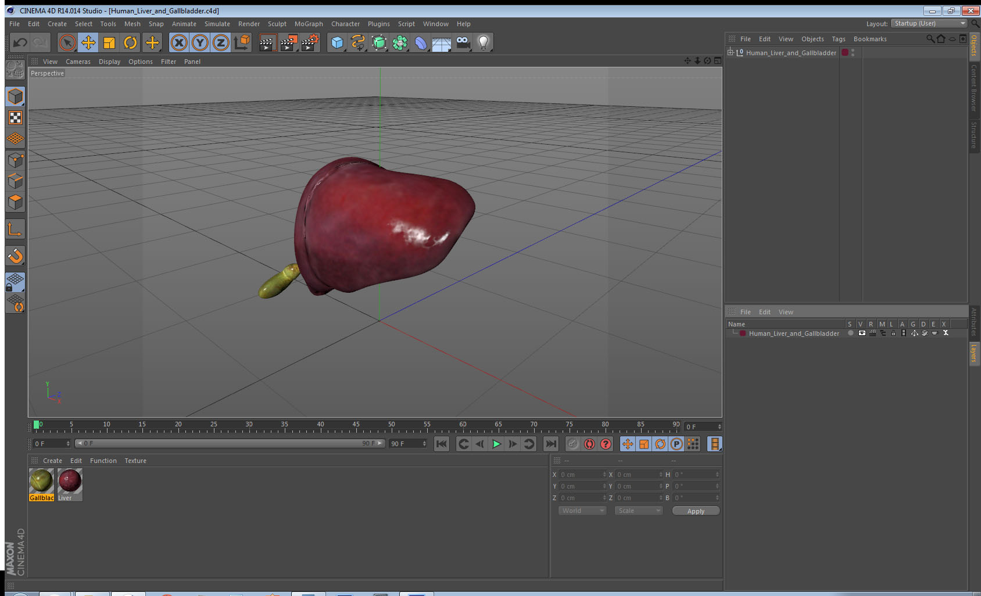Image resolution: width=981 pixels, height=596 pixels.
Task: Record active objects keyframe
Action: pyautogui.click(x=572, y=444)
